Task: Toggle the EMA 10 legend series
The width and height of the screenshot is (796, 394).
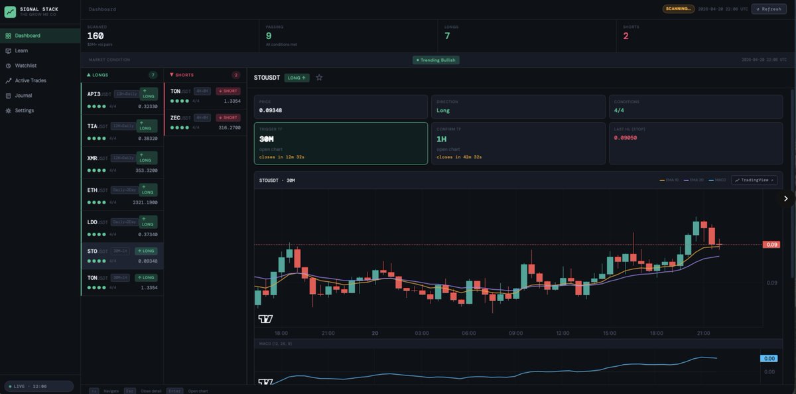Action: (x=669, y=180)
